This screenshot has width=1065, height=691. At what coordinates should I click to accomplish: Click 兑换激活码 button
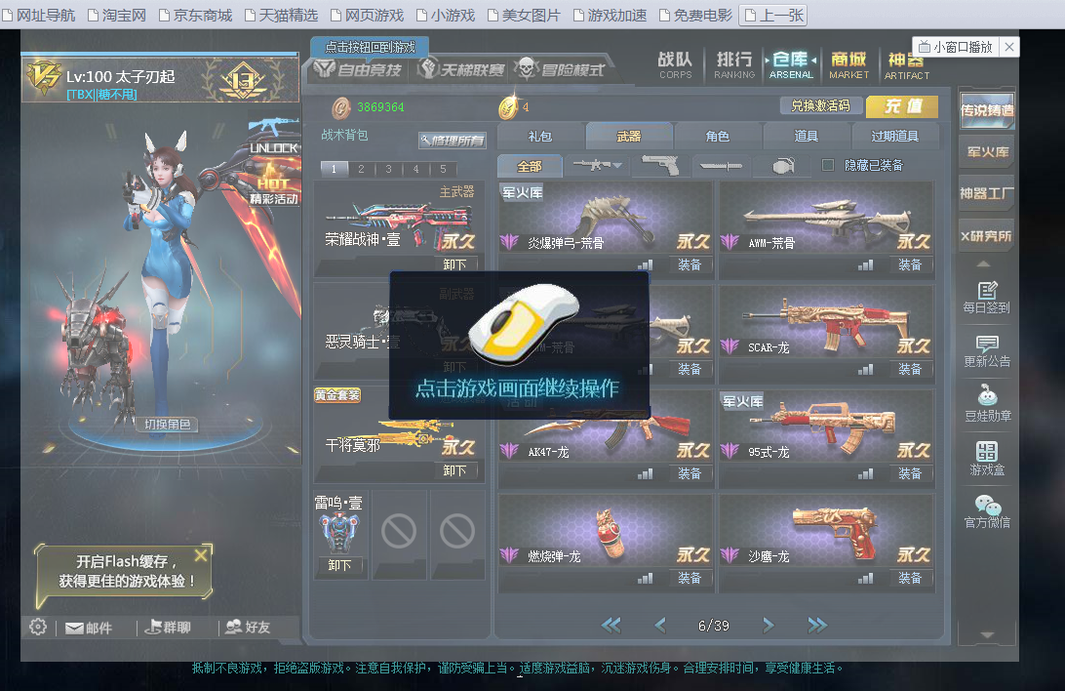[x=820, y=106]
